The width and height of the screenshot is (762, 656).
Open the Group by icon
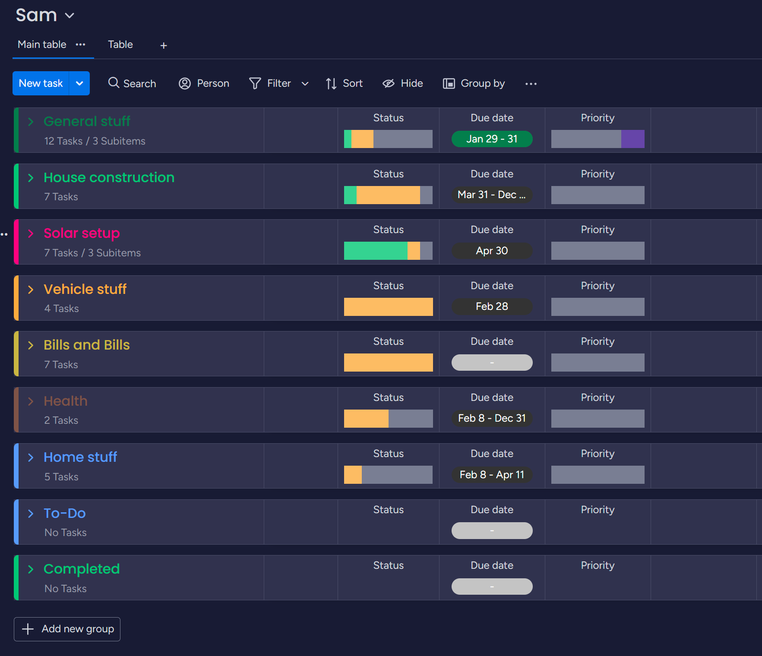[449, 83]
